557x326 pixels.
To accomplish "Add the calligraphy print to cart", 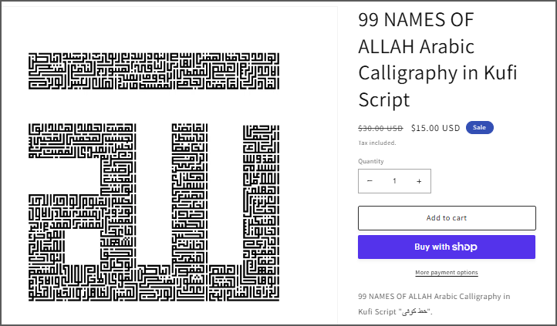I will coord(447,218).
